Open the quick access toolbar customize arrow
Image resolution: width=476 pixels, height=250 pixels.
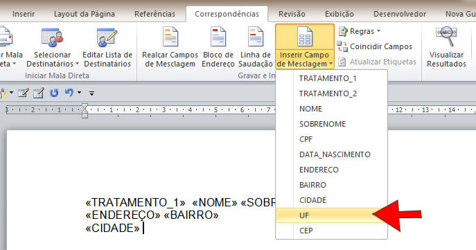coord(91,93)
